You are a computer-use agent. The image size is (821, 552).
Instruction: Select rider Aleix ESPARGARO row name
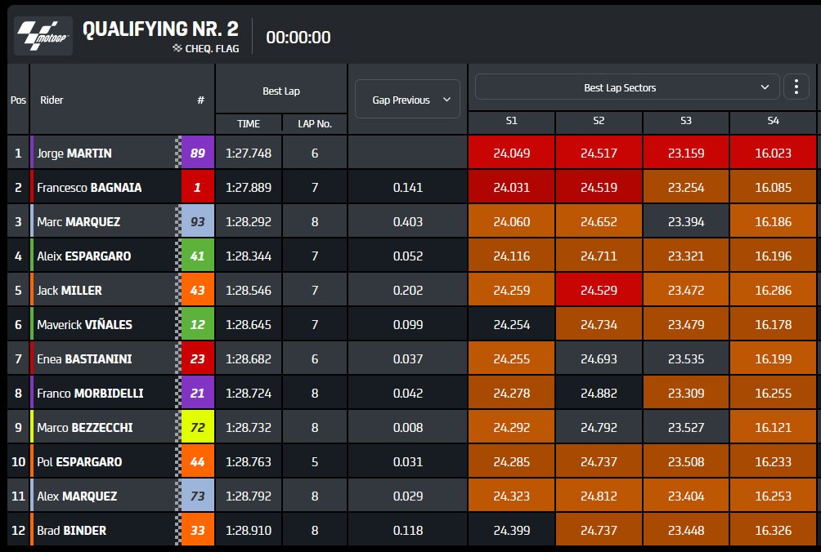point(83,256)
